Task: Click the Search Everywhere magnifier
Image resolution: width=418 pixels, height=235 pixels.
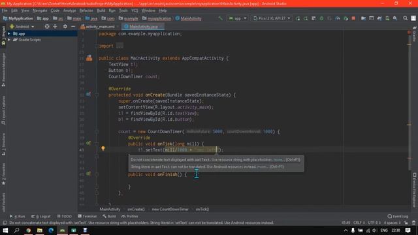Action: point(405,18)
